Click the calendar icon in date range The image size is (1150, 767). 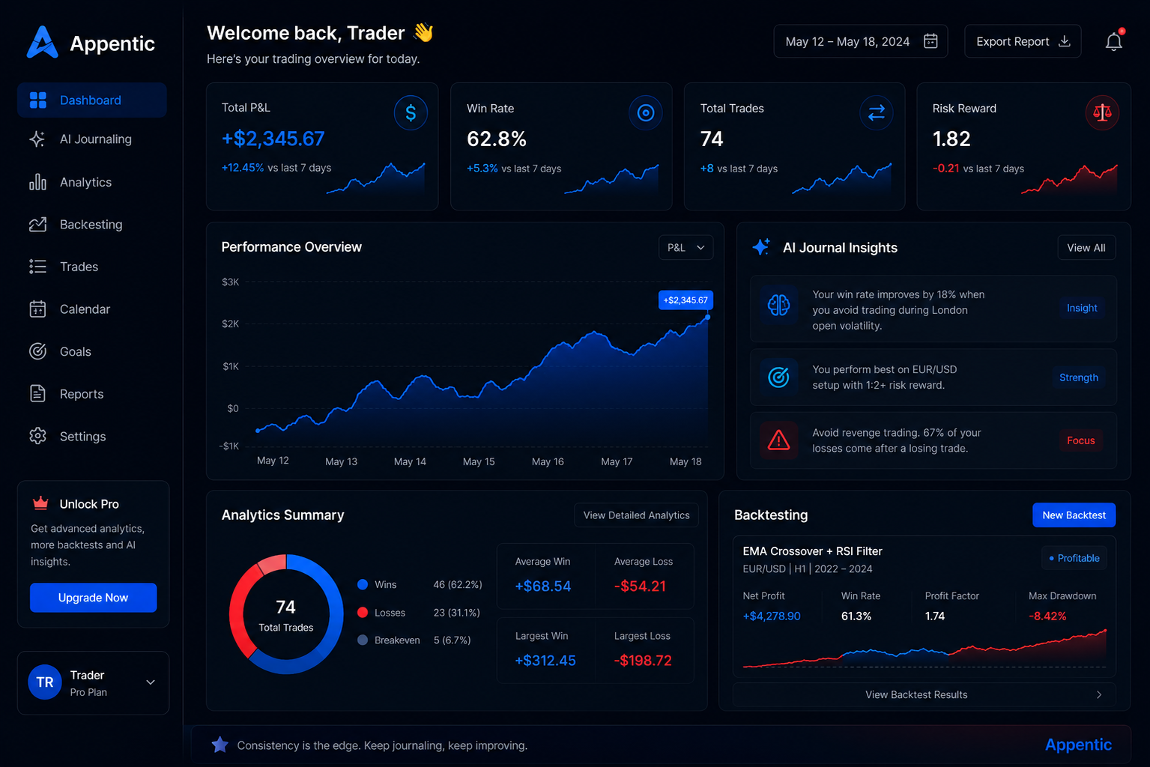coord(930,41)
